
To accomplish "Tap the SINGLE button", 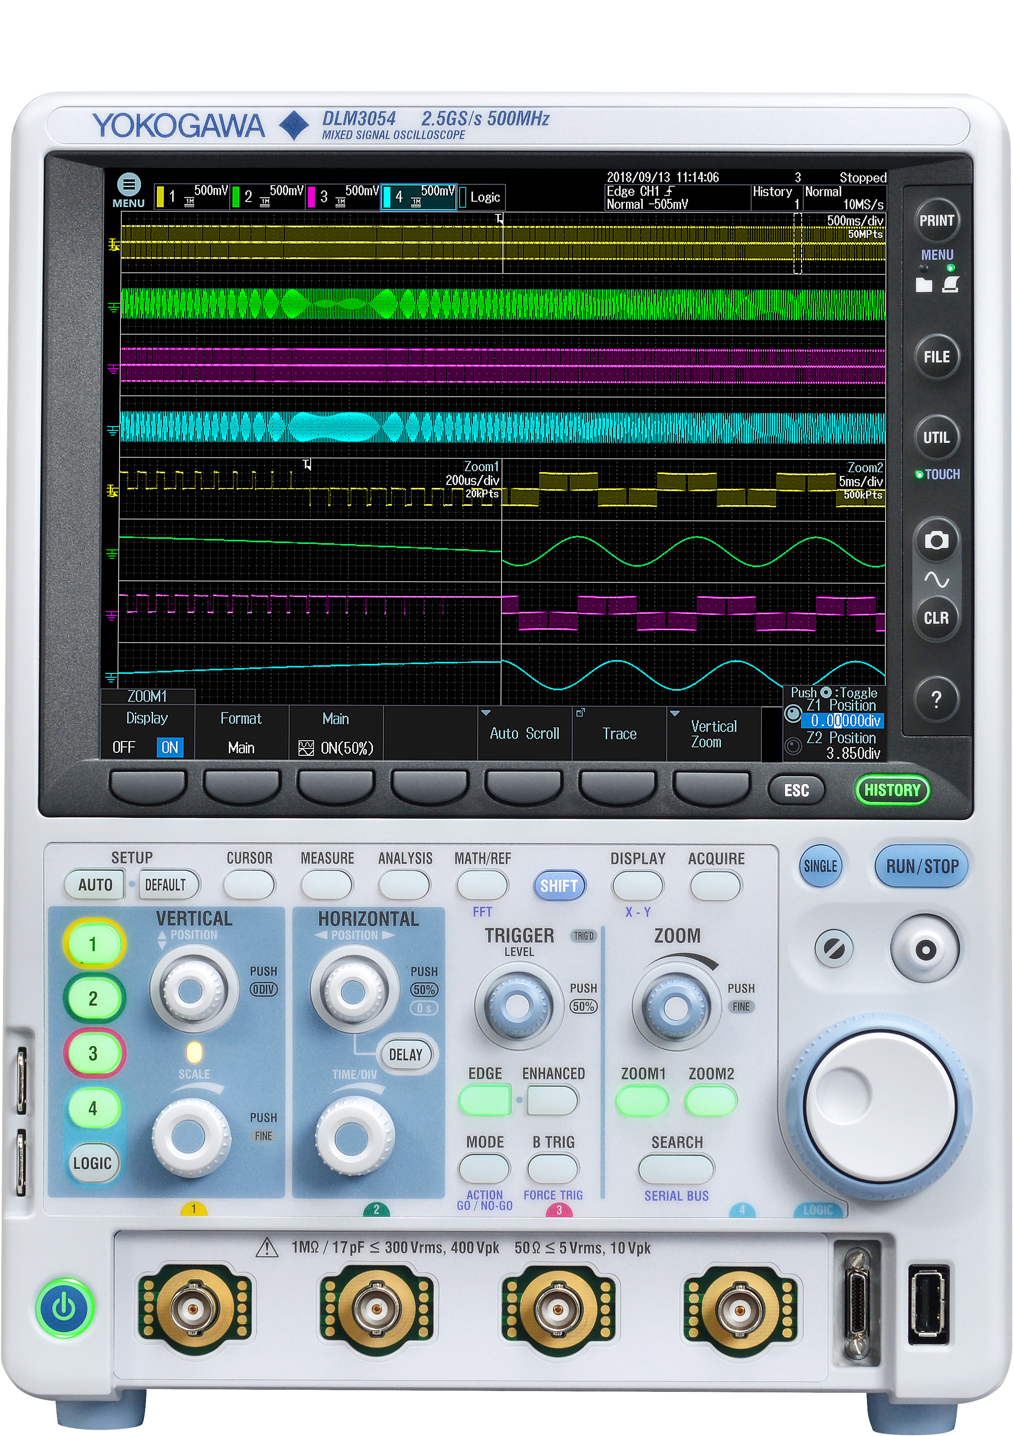I will (x=820, y=866).
